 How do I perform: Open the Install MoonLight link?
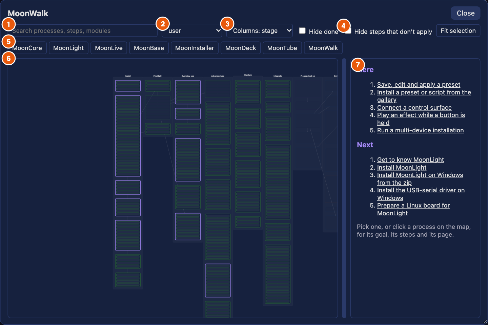point(402,168)
